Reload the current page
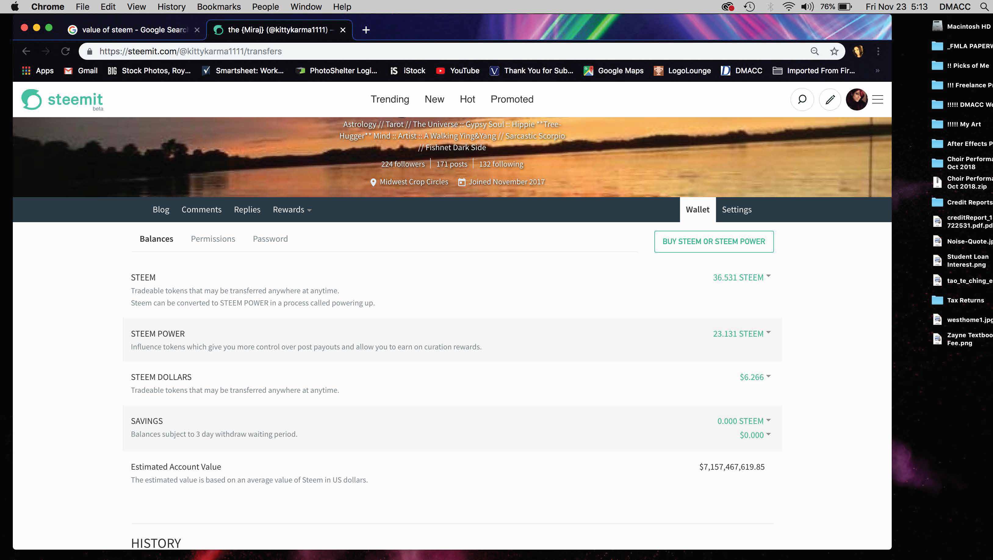Screen dimensions: 993x560 pos(65,51)
